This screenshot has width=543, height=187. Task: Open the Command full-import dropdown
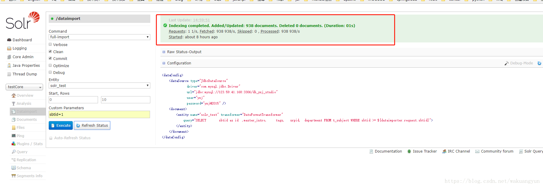[100, 37]
